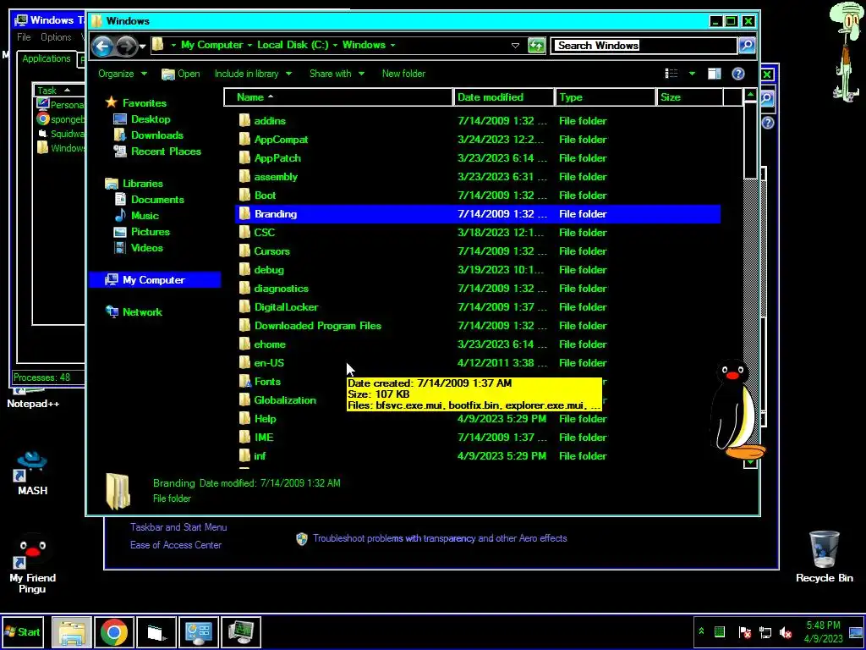Select the Globalization folder row
The height and width of the screenshot is (650, 866).
[x=478, y=400]
